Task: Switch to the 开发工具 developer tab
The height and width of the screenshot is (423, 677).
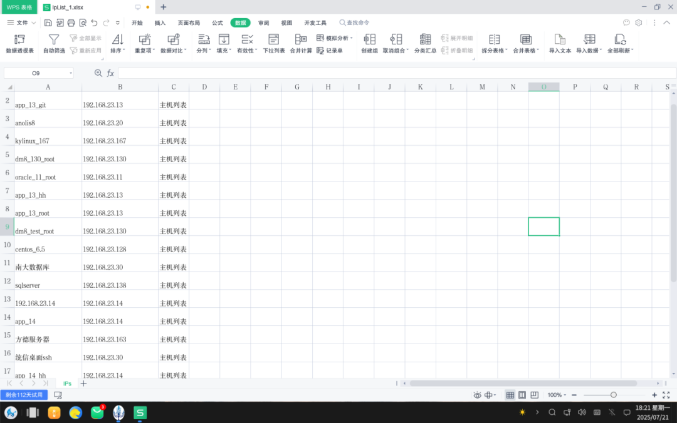Action: pyautogui.click(x=315, y=23)
